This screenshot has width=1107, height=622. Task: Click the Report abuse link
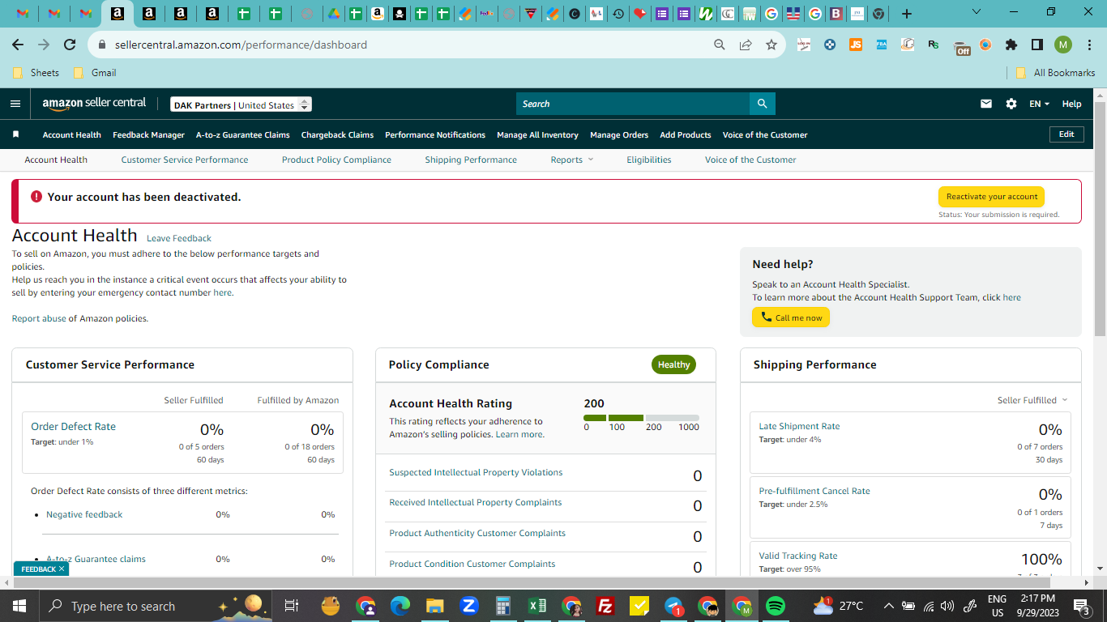39,318
